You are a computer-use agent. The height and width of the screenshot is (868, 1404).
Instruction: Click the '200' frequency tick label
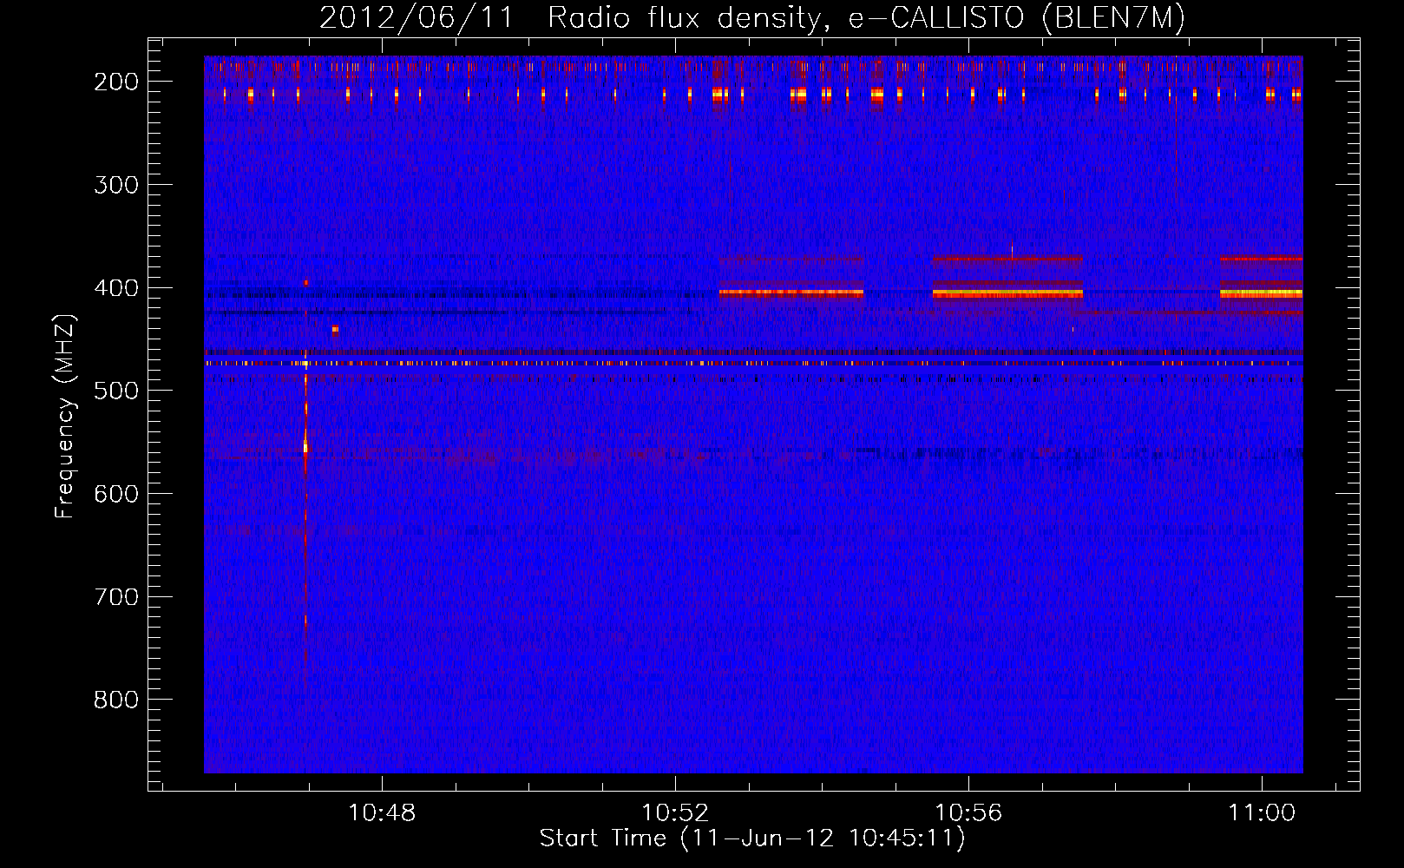click(116, 82)
